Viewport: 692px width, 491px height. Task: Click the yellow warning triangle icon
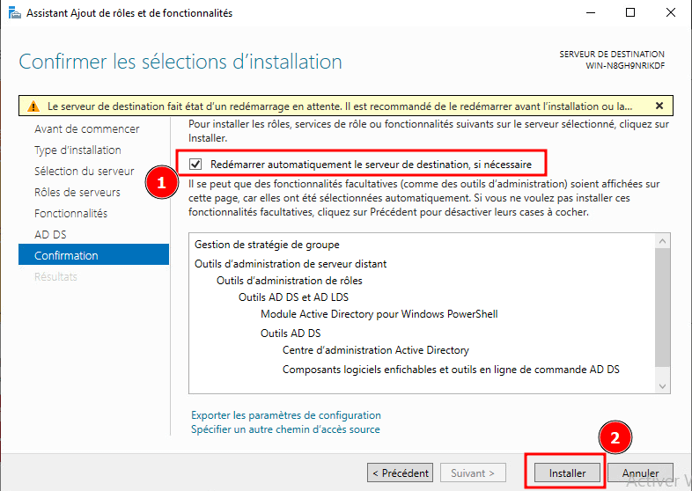(33, 106)
